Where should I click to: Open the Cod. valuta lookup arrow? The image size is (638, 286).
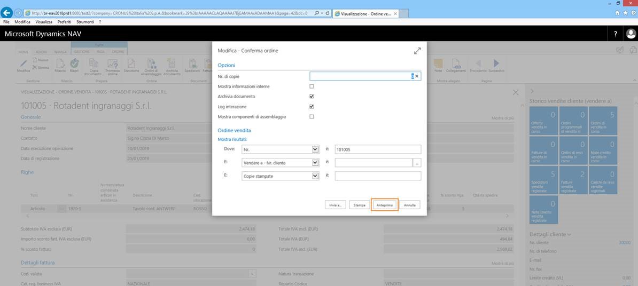[252, 274]
